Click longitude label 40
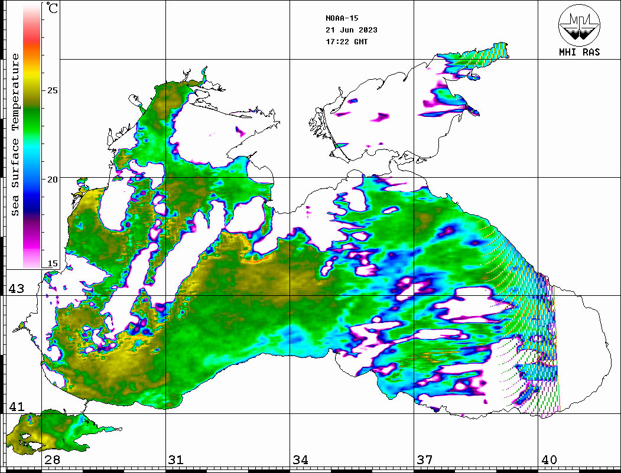The image size is (621, 473). coord(549,459)
